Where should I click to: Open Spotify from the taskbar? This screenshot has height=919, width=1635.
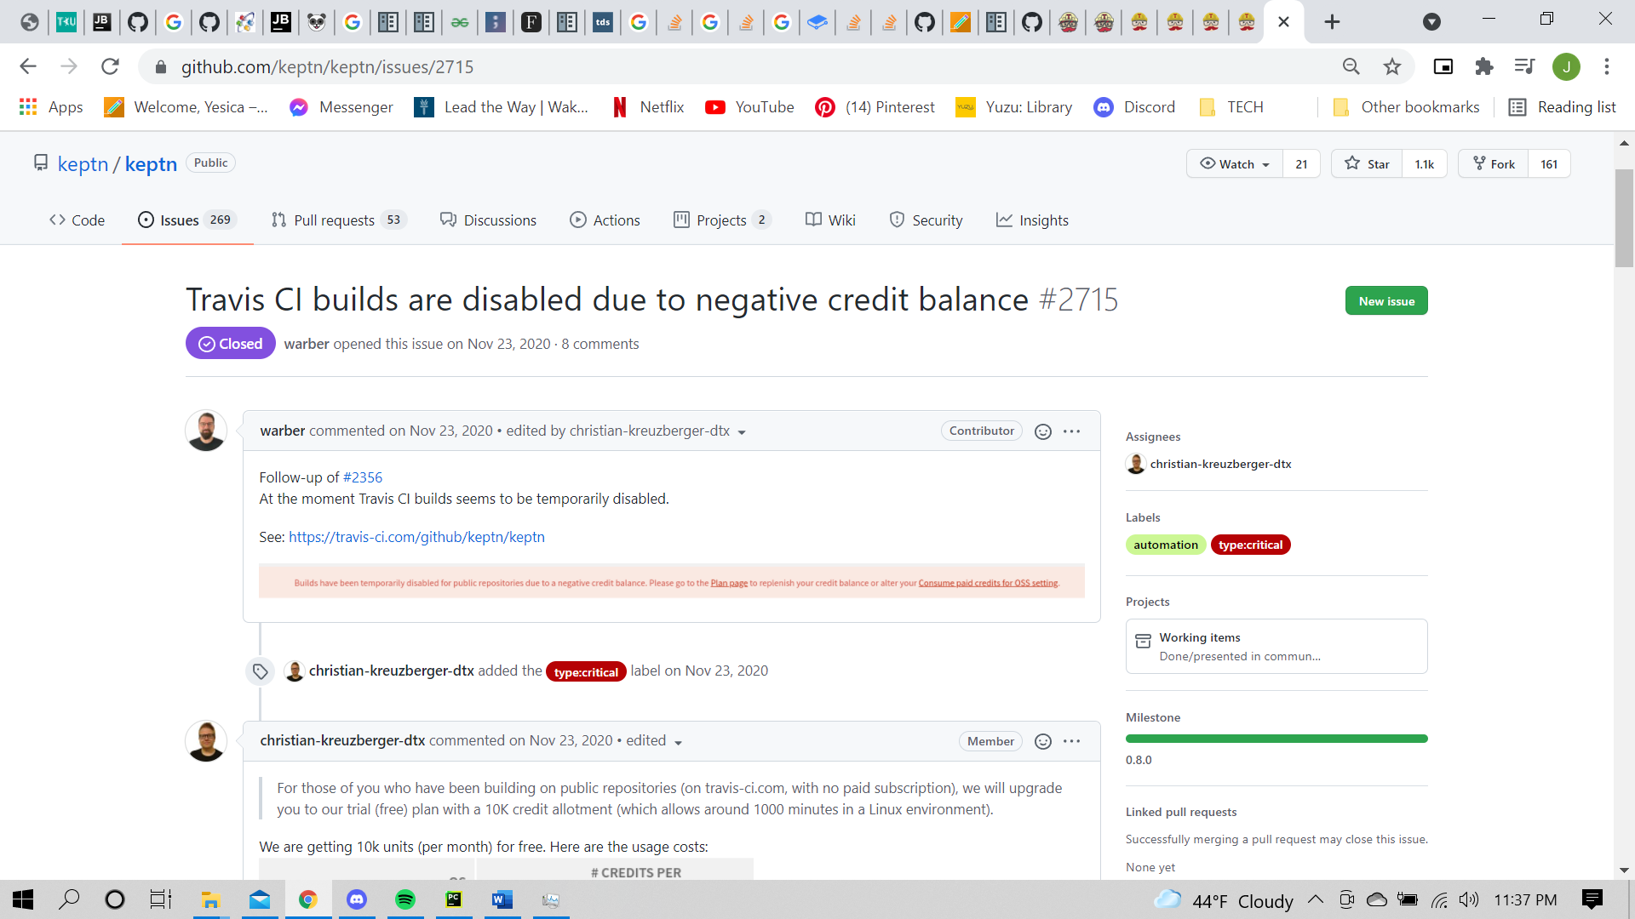click(405, 899)
